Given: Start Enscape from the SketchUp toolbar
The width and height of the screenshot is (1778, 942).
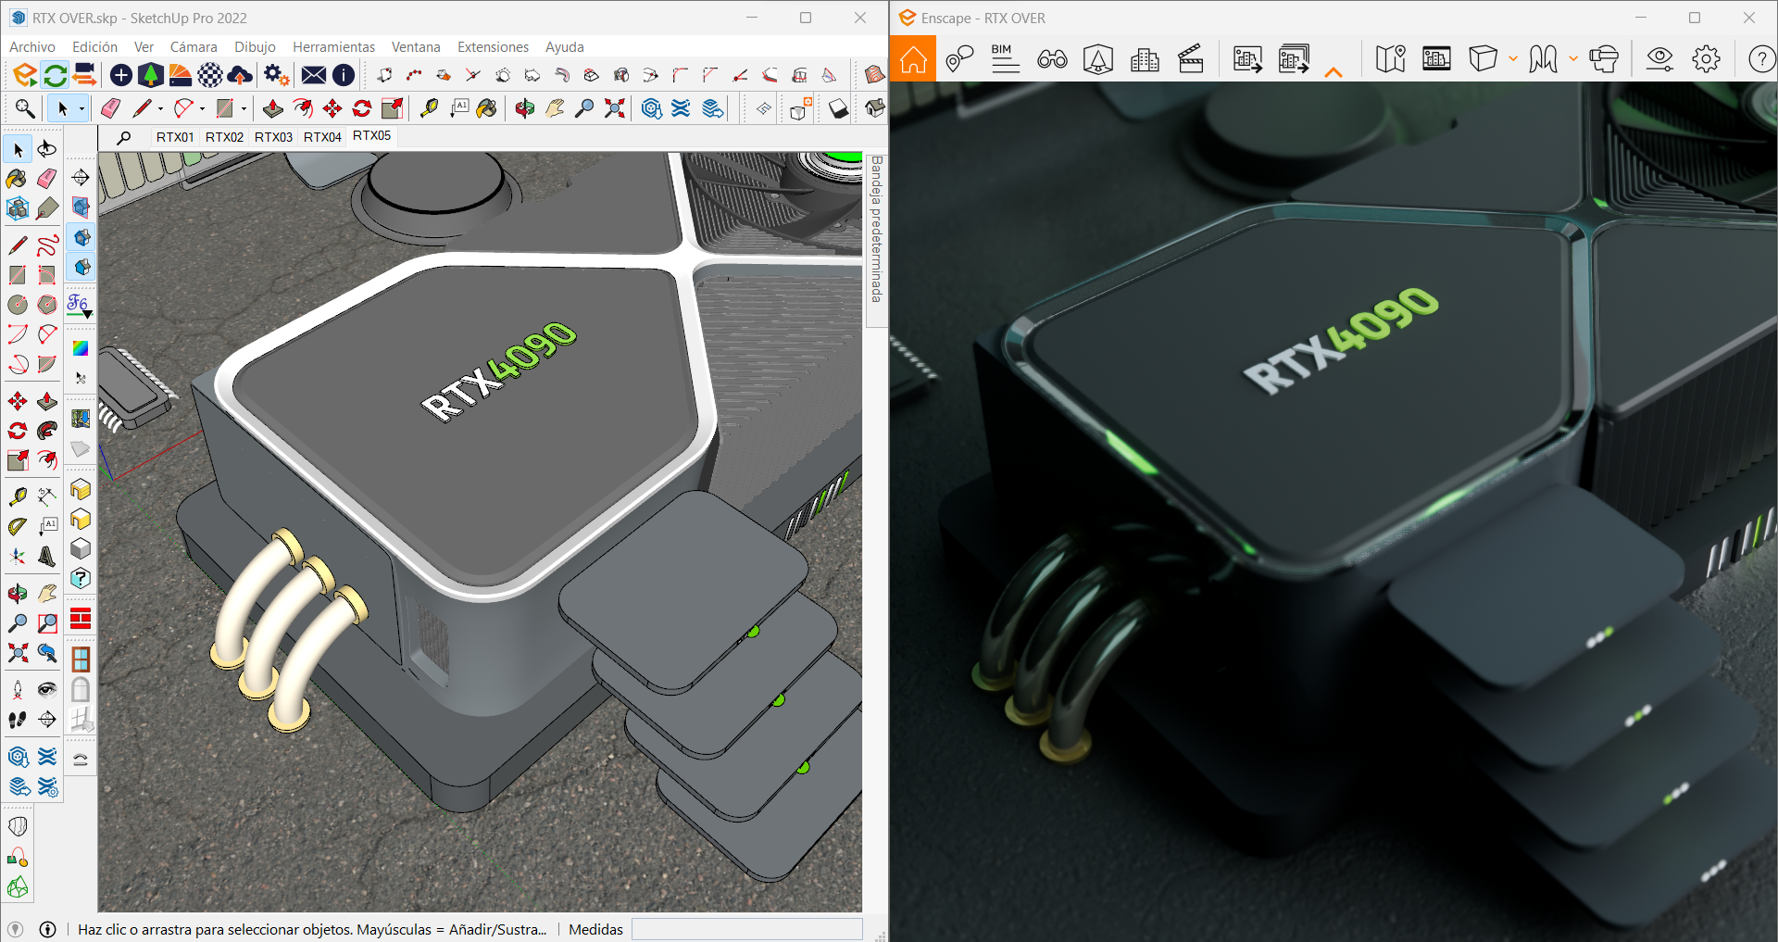Looking at the screenshot, I should (x=25, y=75).
